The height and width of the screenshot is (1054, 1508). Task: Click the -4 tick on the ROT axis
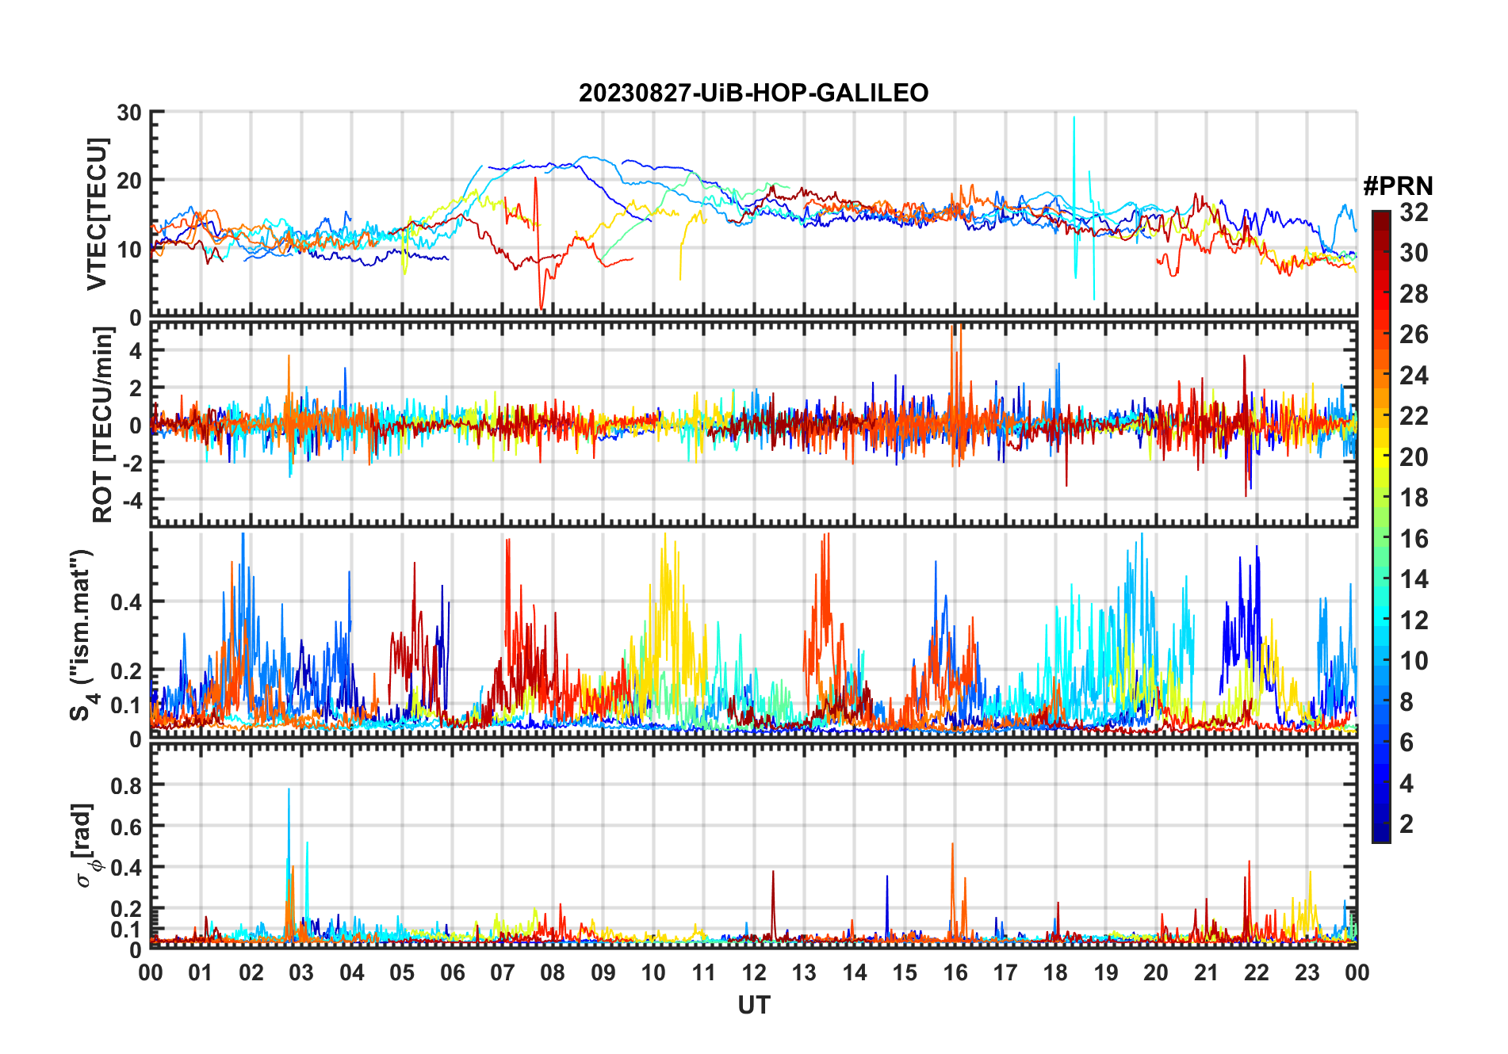pyautogui.click(x=132, y=501)
